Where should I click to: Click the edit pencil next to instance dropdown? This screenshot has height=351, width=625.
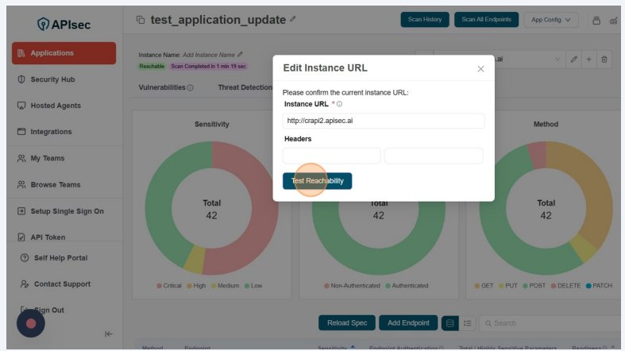[573, 60]
